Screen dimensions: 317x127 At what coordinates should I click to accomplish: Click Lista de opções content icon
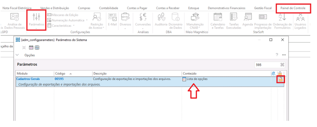click(x=184, y=79)
